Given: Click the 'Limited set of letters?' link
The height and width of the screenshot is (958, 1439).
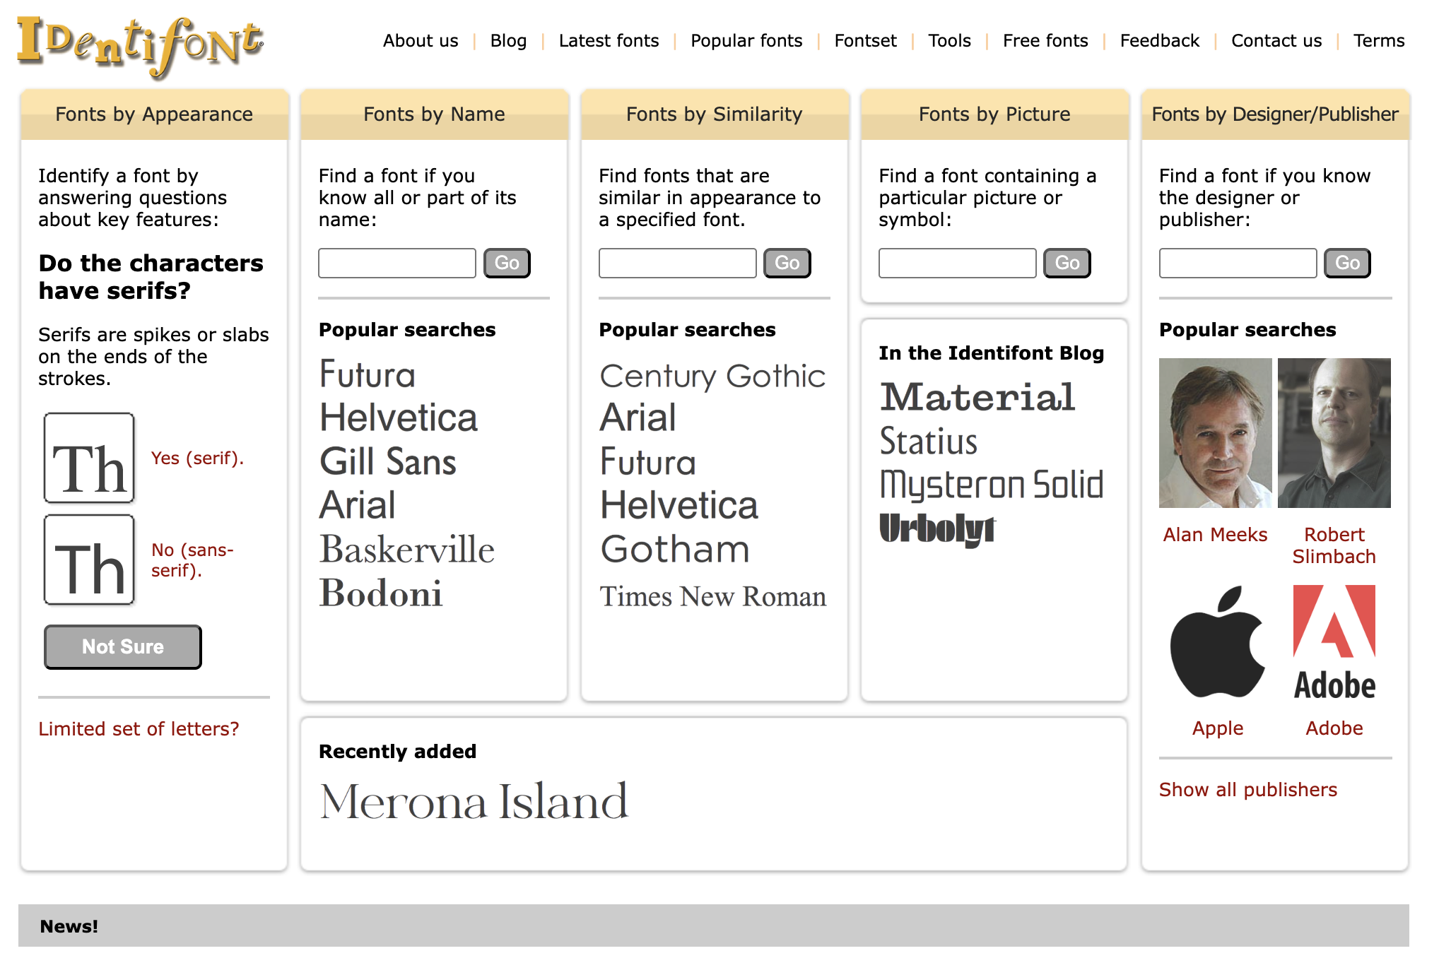Looking at the screenshot, I should pyautogui.click(x=139, y=728).
